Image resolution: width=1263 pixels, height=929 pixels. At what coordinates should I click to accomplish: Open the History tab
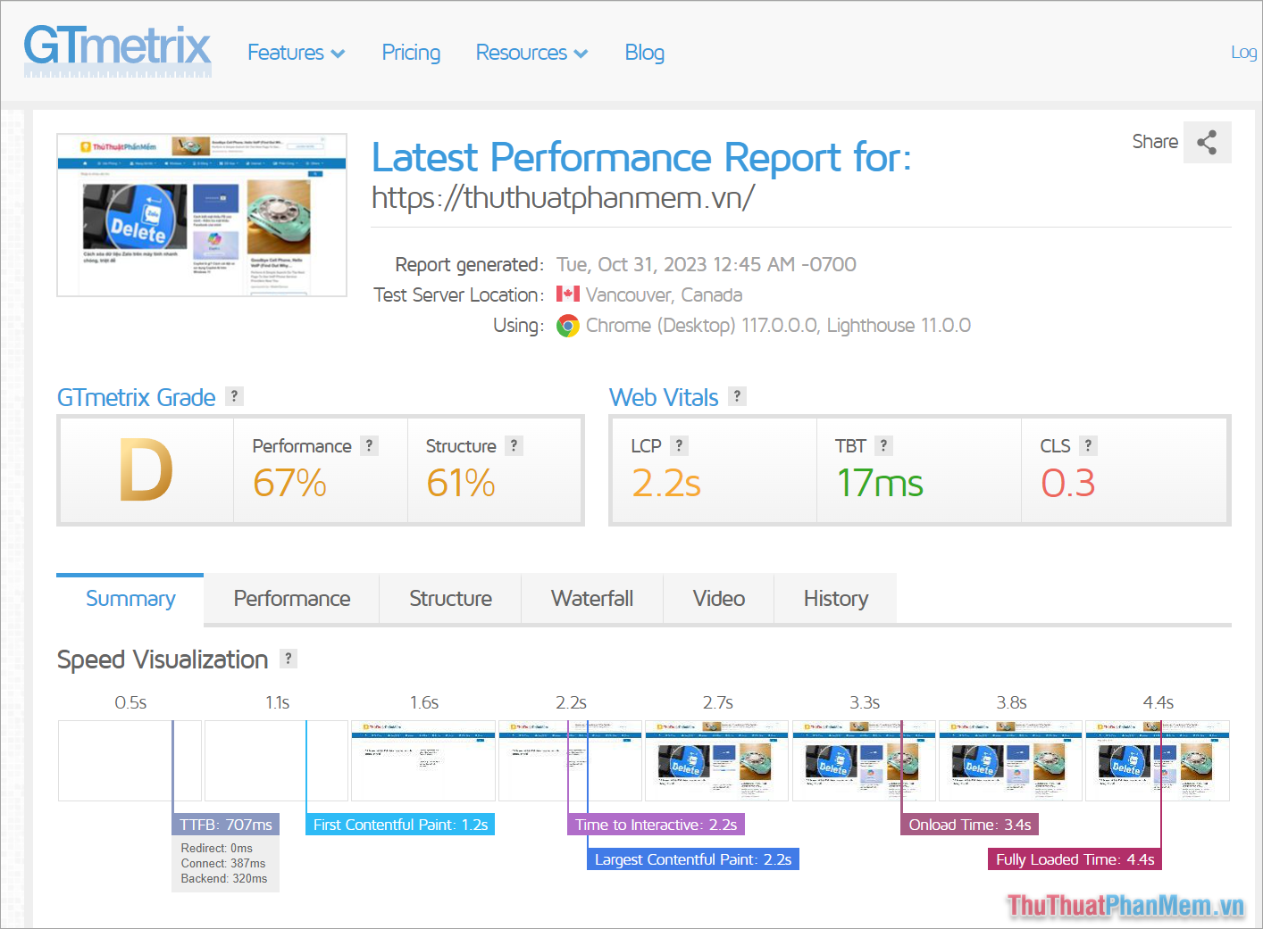point(835,598)
